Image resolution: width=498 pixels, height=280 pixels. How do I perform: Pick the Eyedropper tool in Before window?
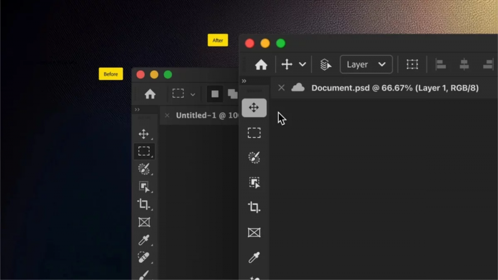pos(144,240)
